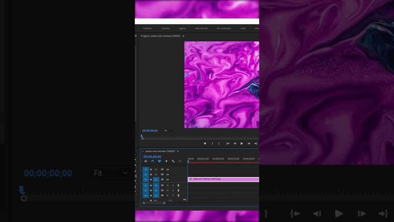Close the pexels-anni-roenkae sequence tab

143,151
